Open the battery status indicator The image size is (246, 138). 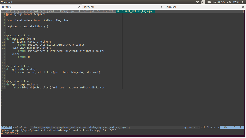click(219, 2)
